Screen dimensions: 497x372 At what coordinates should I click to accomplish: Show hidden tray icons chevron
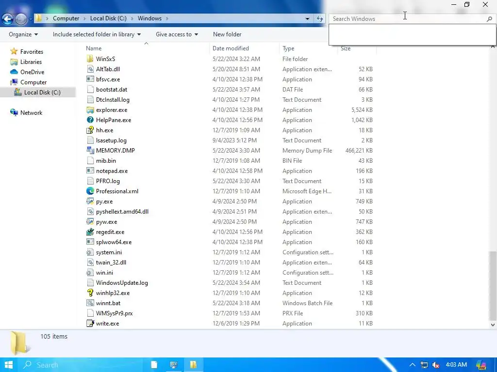(413, 365)
